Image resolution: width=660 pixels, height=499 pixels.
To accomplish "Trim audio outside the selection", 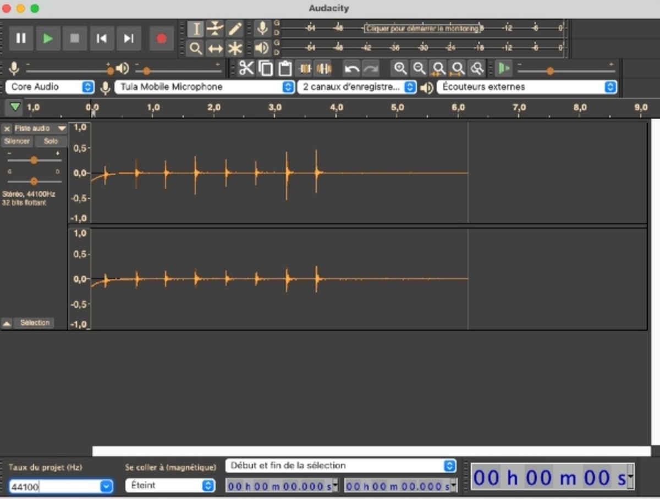I will pyautogui.click(x=304, y=68).
